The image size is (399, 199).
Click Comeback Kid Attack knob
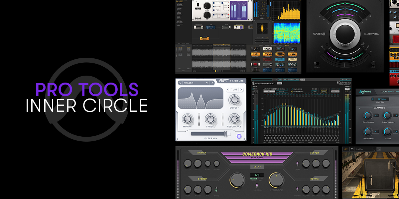207,163
